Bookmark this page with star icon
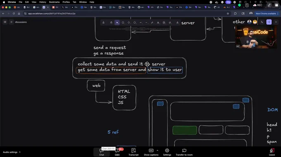Viewport: 281px width, 157px height. 228,14
